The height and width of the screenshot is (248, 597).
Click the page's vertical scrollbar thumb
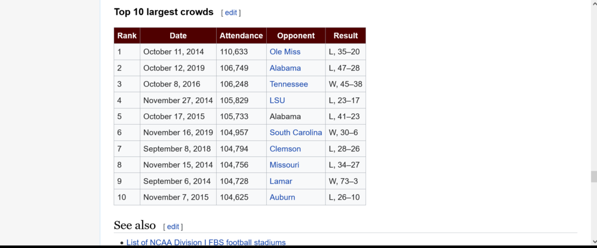pyautogui.click(x=593, y=176)
